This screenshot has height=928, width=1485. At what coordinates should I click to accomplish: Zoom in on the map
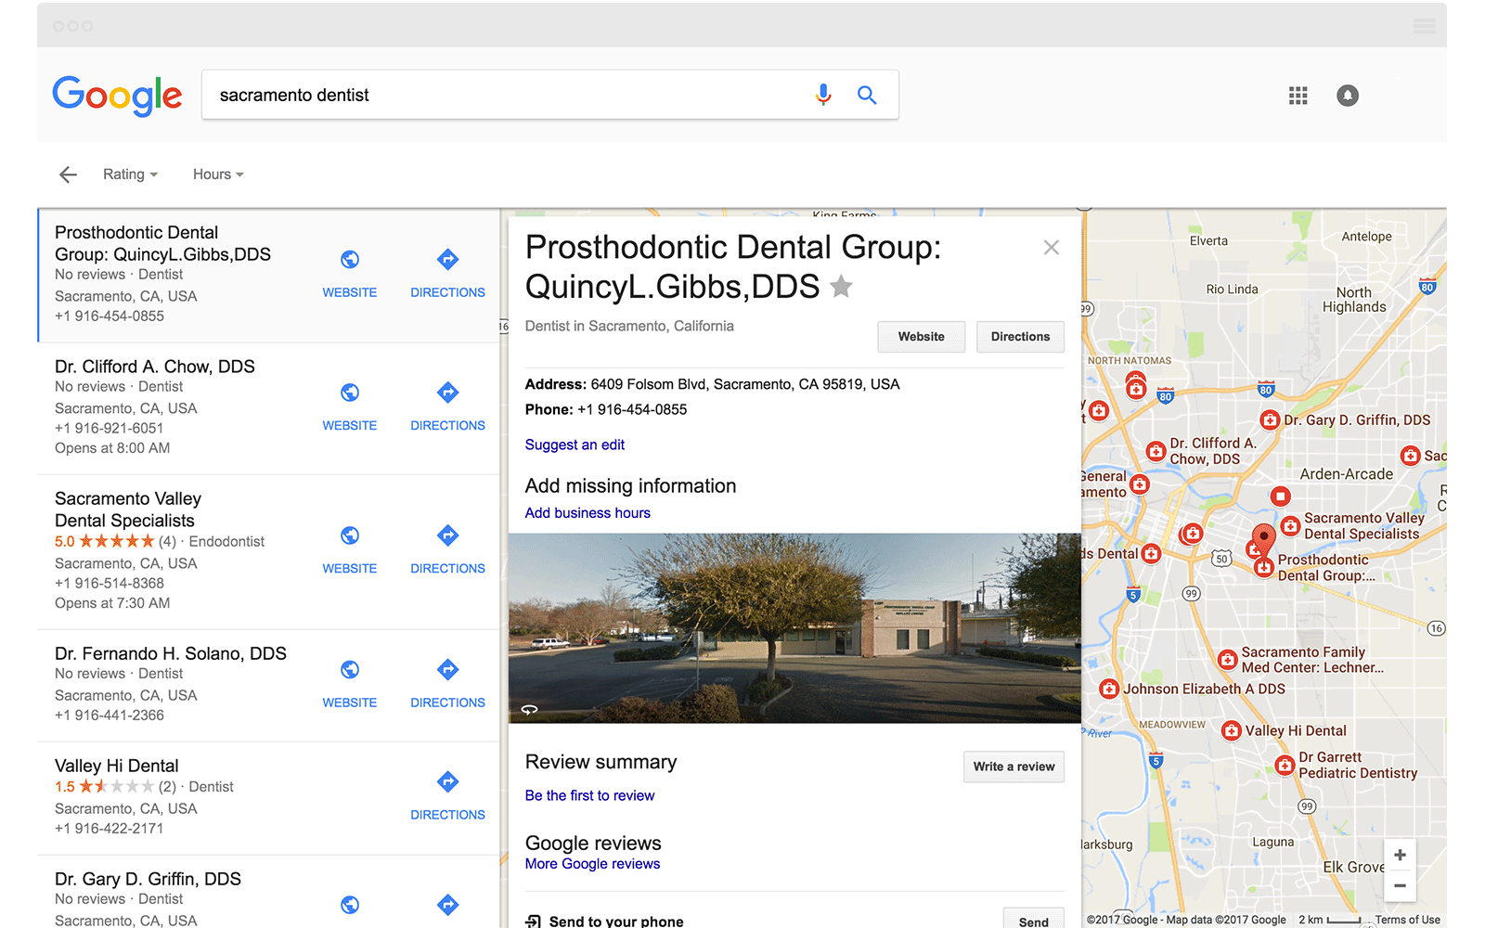[x=1400, y=855]
